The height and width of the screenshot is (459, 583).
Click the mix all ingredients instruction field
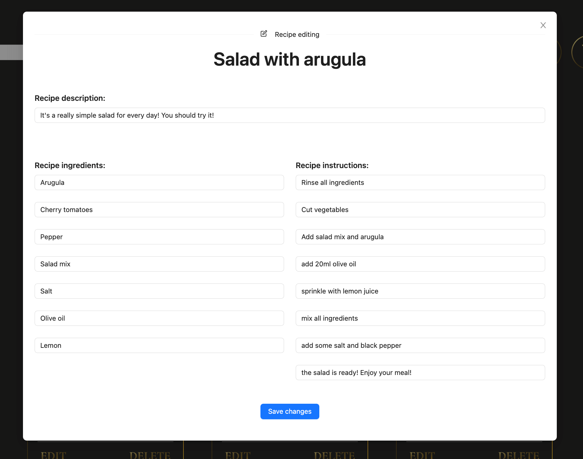[420, 318]
